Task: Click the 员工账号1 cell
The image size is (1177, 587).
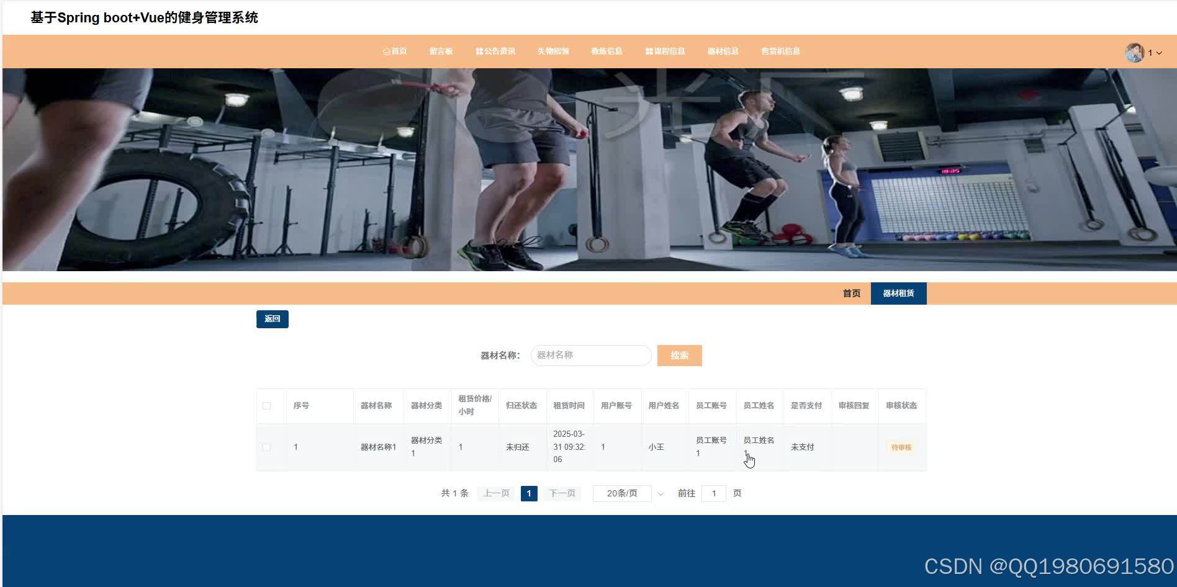Action: tap(711, 447)
